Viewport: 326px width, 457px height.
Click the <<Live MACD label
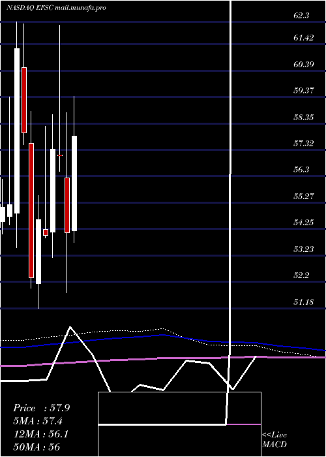tap(274, 440)
